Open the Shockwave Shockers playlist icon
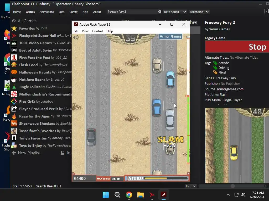The height and width of the screenshot is (201, 269). click(x=14, y=124)
